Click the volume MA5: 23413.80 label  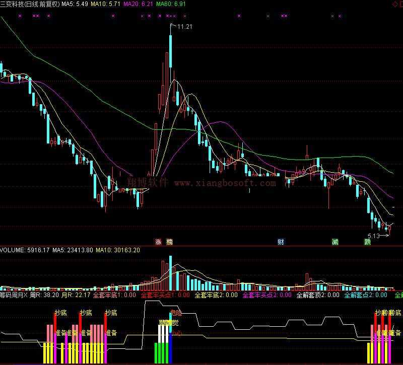[73, 250]
